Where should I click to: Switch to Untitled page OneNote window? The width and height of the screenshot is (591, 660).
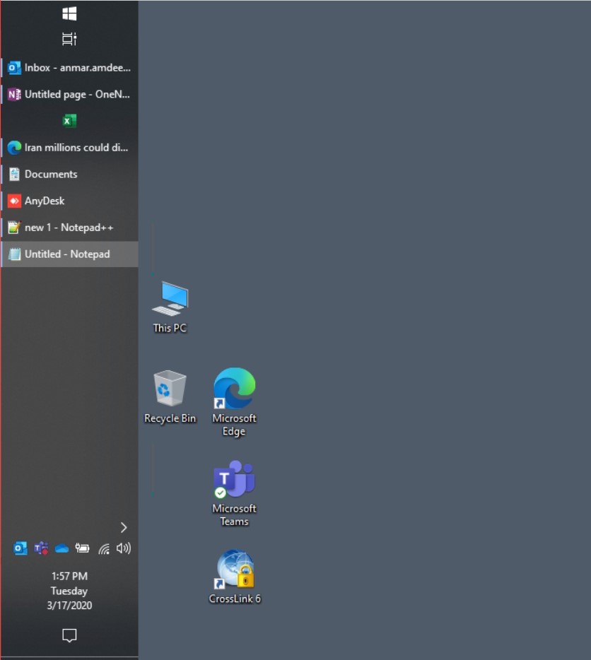pyautogui.click(x=69, y=94)
